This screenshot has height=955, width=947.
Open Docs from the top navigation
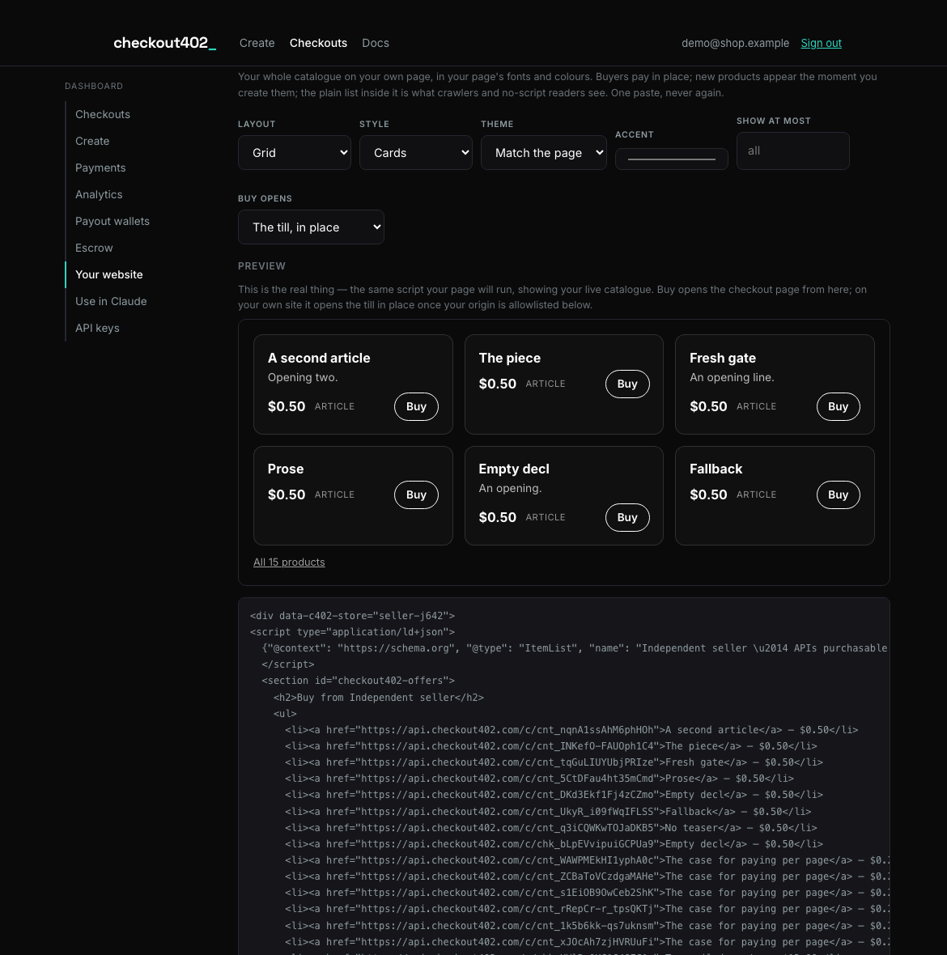pos(375,43)
